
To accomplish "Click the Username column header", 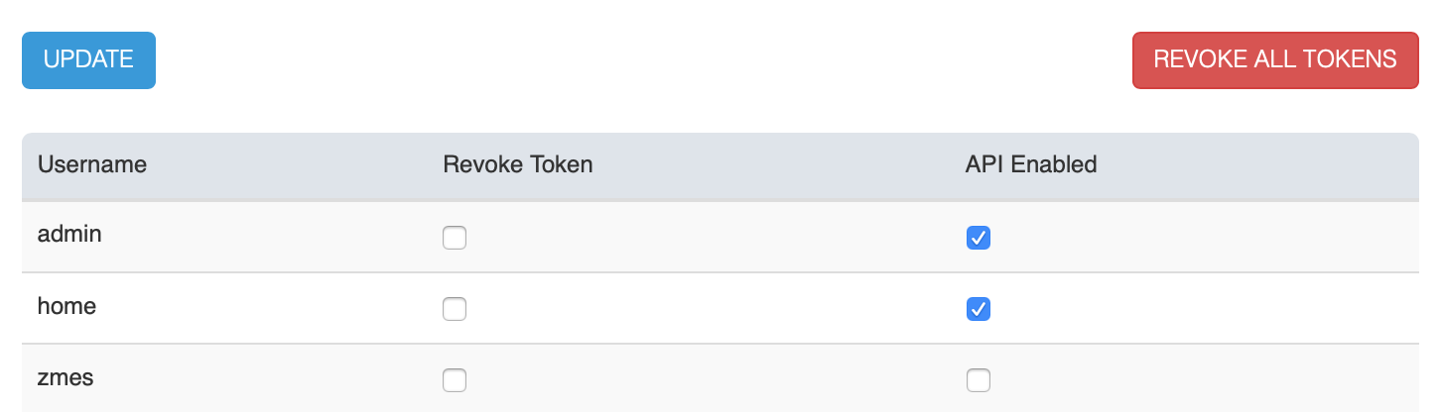I will click(92, 164).
